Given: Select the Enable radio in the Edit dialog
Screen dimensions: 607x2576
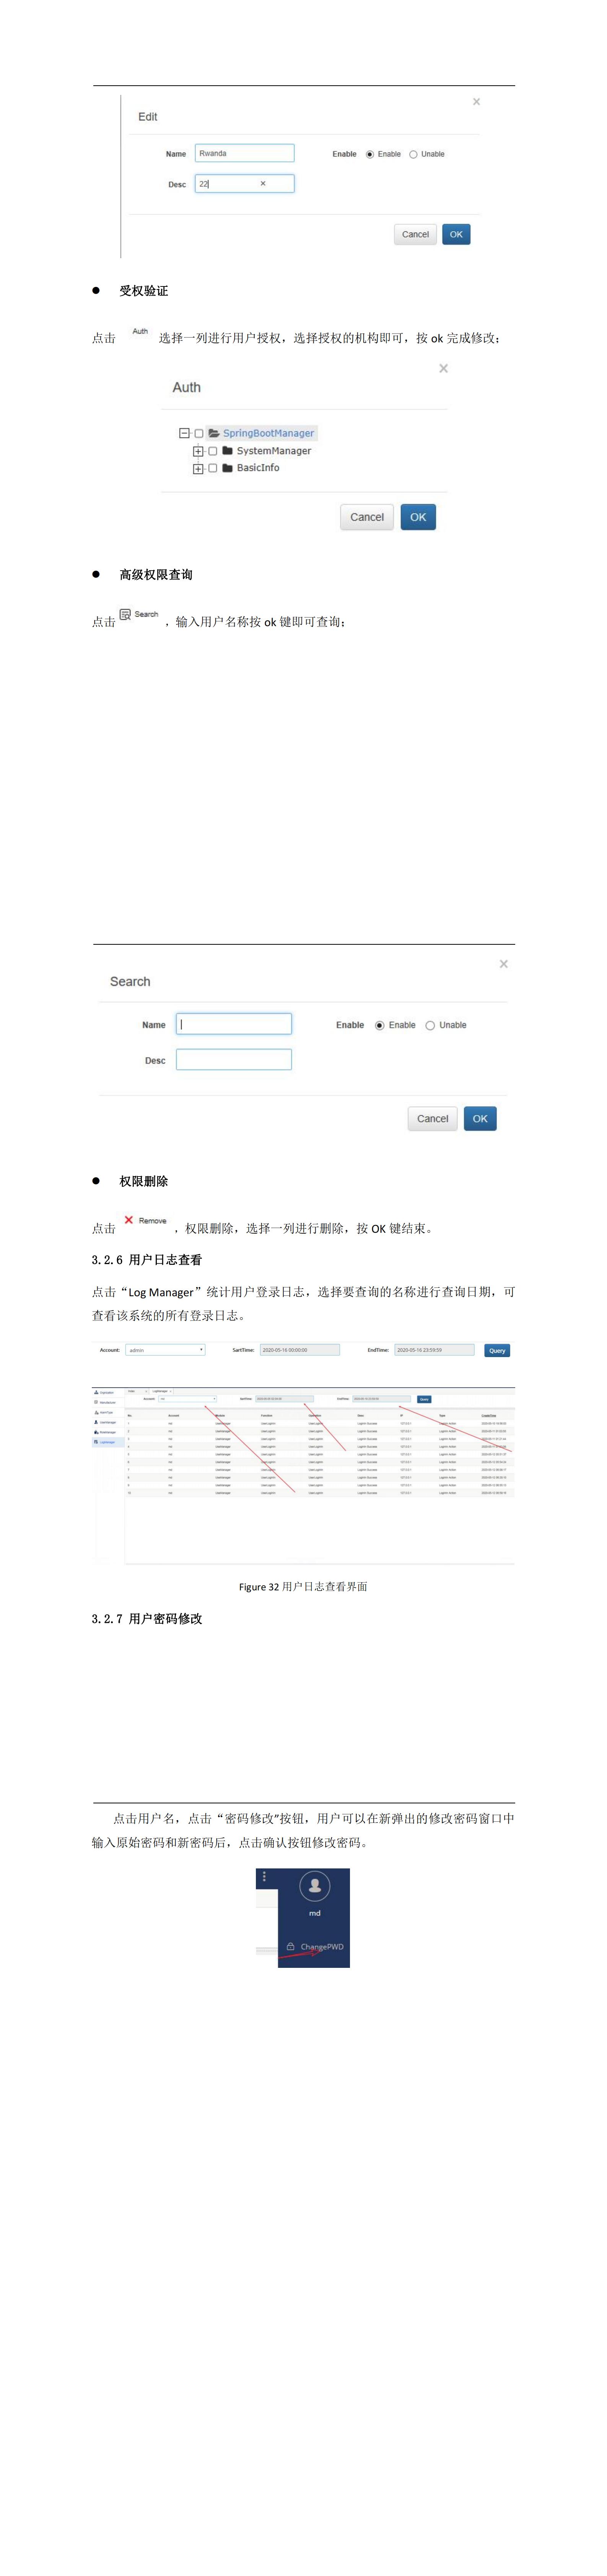Looking at the screenshot, I should [x=370, y=154].
